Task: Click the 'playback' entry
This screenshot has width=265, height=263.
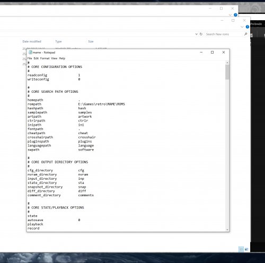Action: click(36, 224)
